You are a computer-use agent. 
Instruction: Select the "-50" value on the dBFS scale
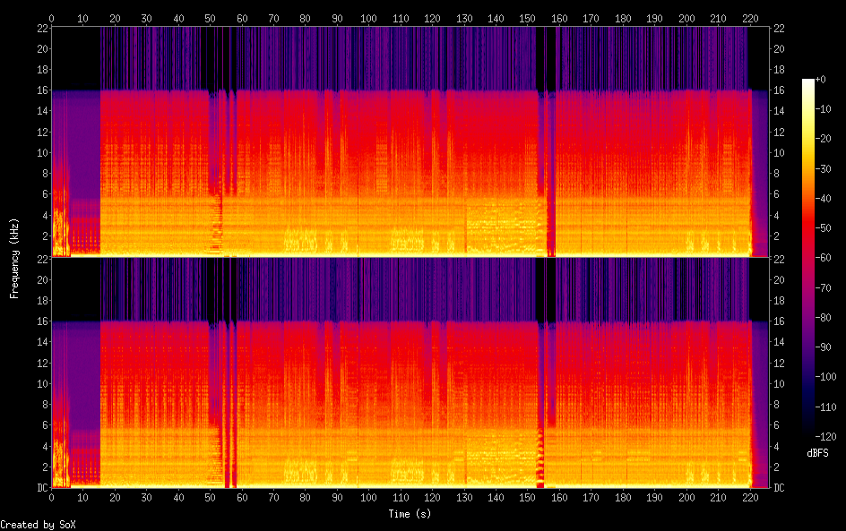pos(823,228)
